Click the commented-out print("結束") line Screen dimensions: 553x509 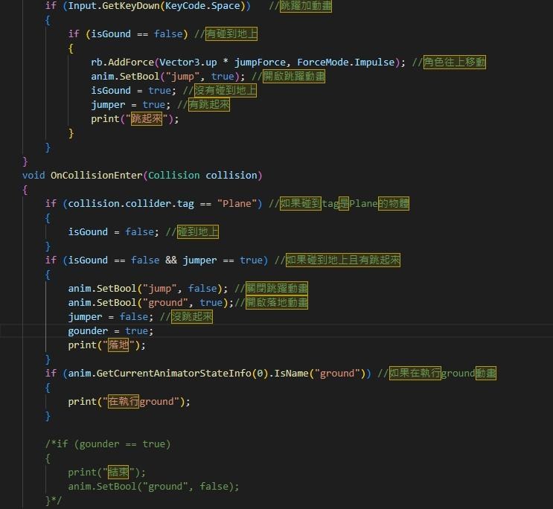point(107,473)
